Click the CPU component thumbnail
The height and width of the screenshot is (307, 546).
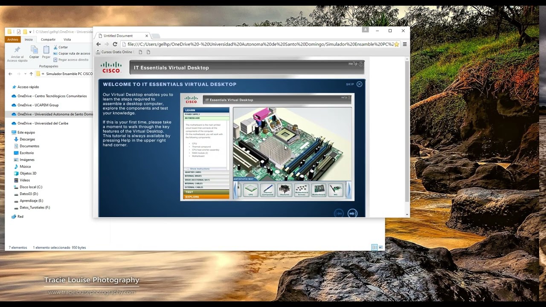coord(251,190)
